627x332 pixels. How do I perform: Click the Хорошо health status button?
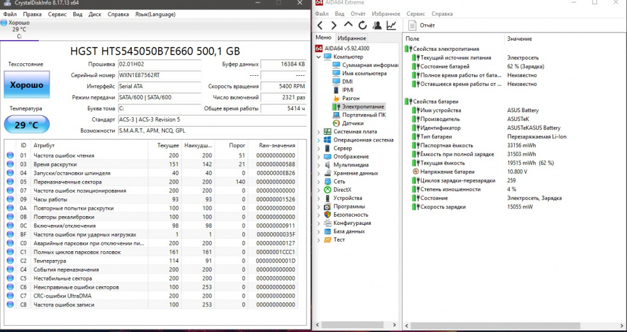27,85
